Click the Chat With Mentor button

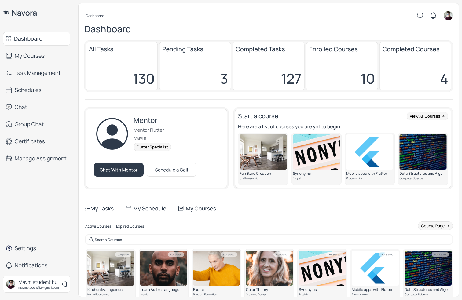pos(119,170)
